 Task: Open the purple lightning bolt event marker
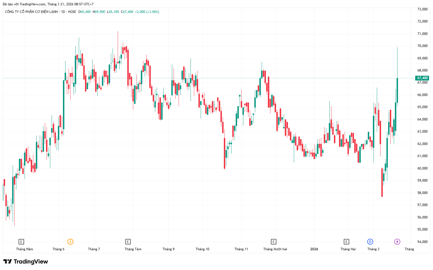click(x=397, y=242)
